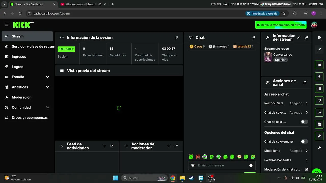Open Modo lento options
This screenshot has height=183, width=326.
(286, 151)
